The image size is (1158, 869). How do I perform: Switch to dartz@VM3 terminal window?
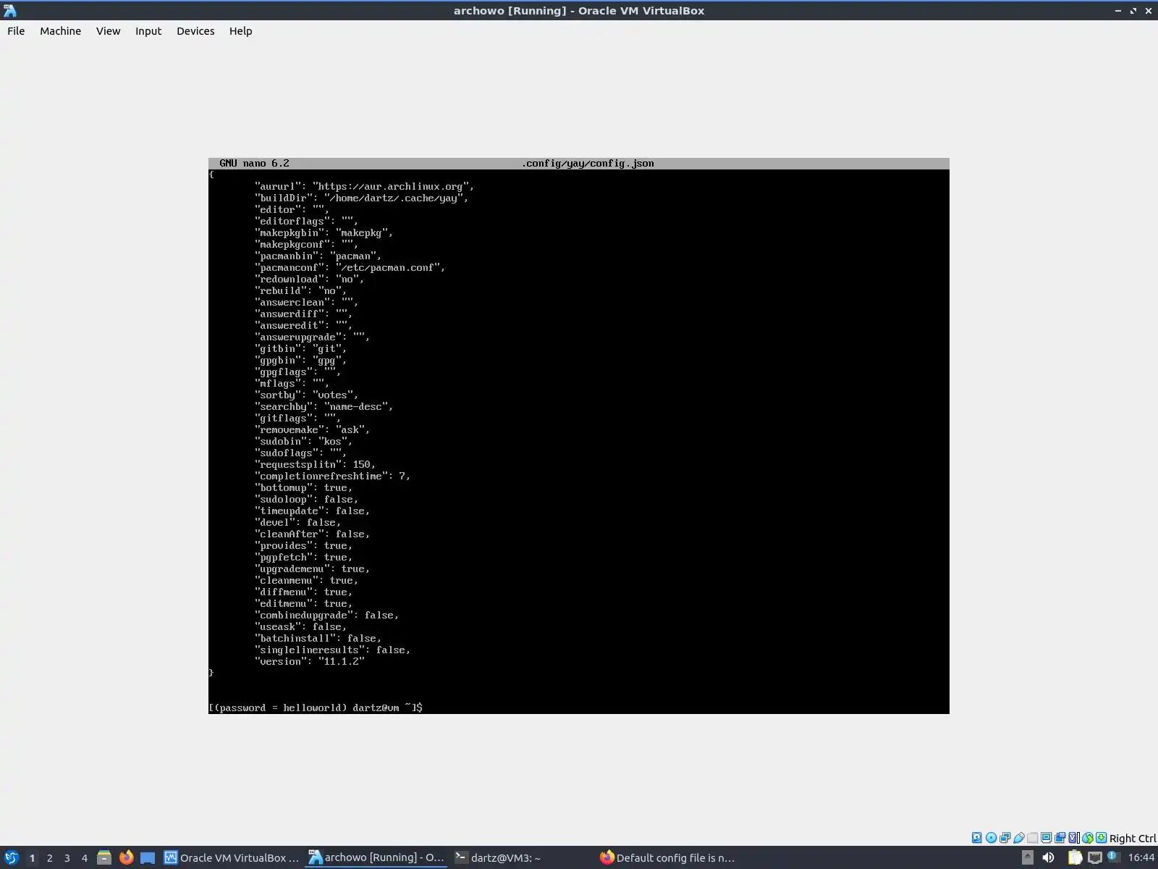click(522, 858)
